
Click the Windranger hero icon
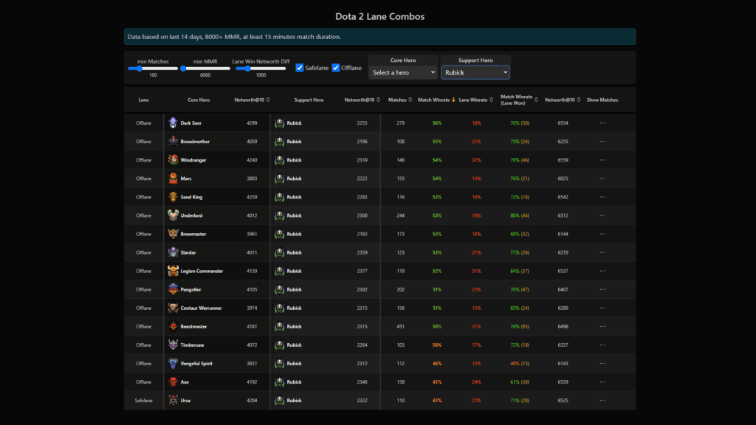pos(173,160)
